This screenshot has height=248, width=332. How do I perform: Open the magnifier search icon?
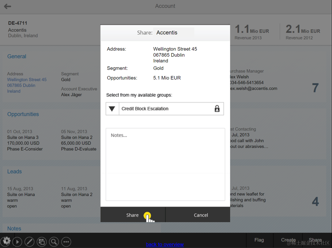pos(54,242)
